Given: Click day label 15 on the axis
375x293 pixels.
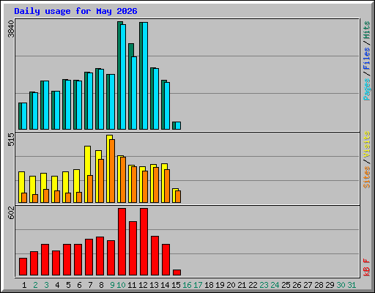Looking at the screenshot, I should (x=176, y=285).
